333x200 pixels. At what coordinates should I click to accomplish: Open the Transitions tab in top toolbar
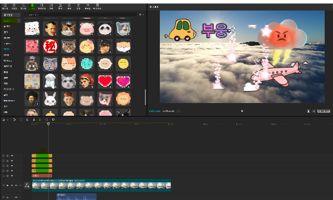pos(51,7)
